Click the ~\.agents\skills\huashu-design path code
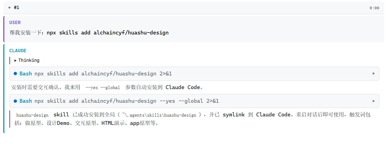Viewport: 388px width, 144px height. [x=159, y=115]
